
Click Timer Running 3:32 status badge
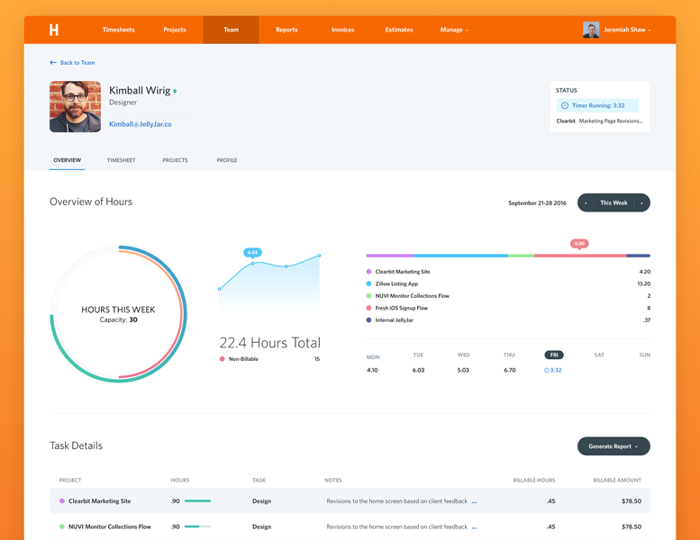pyautogui.click(x=597, y=105)
